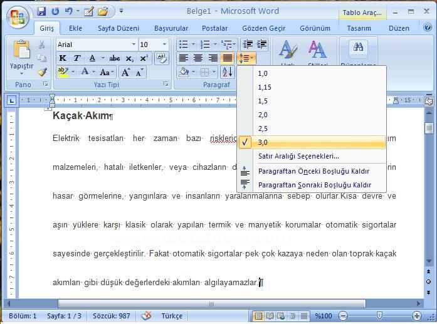Click the binoculars Find icon

pos(358,46)
